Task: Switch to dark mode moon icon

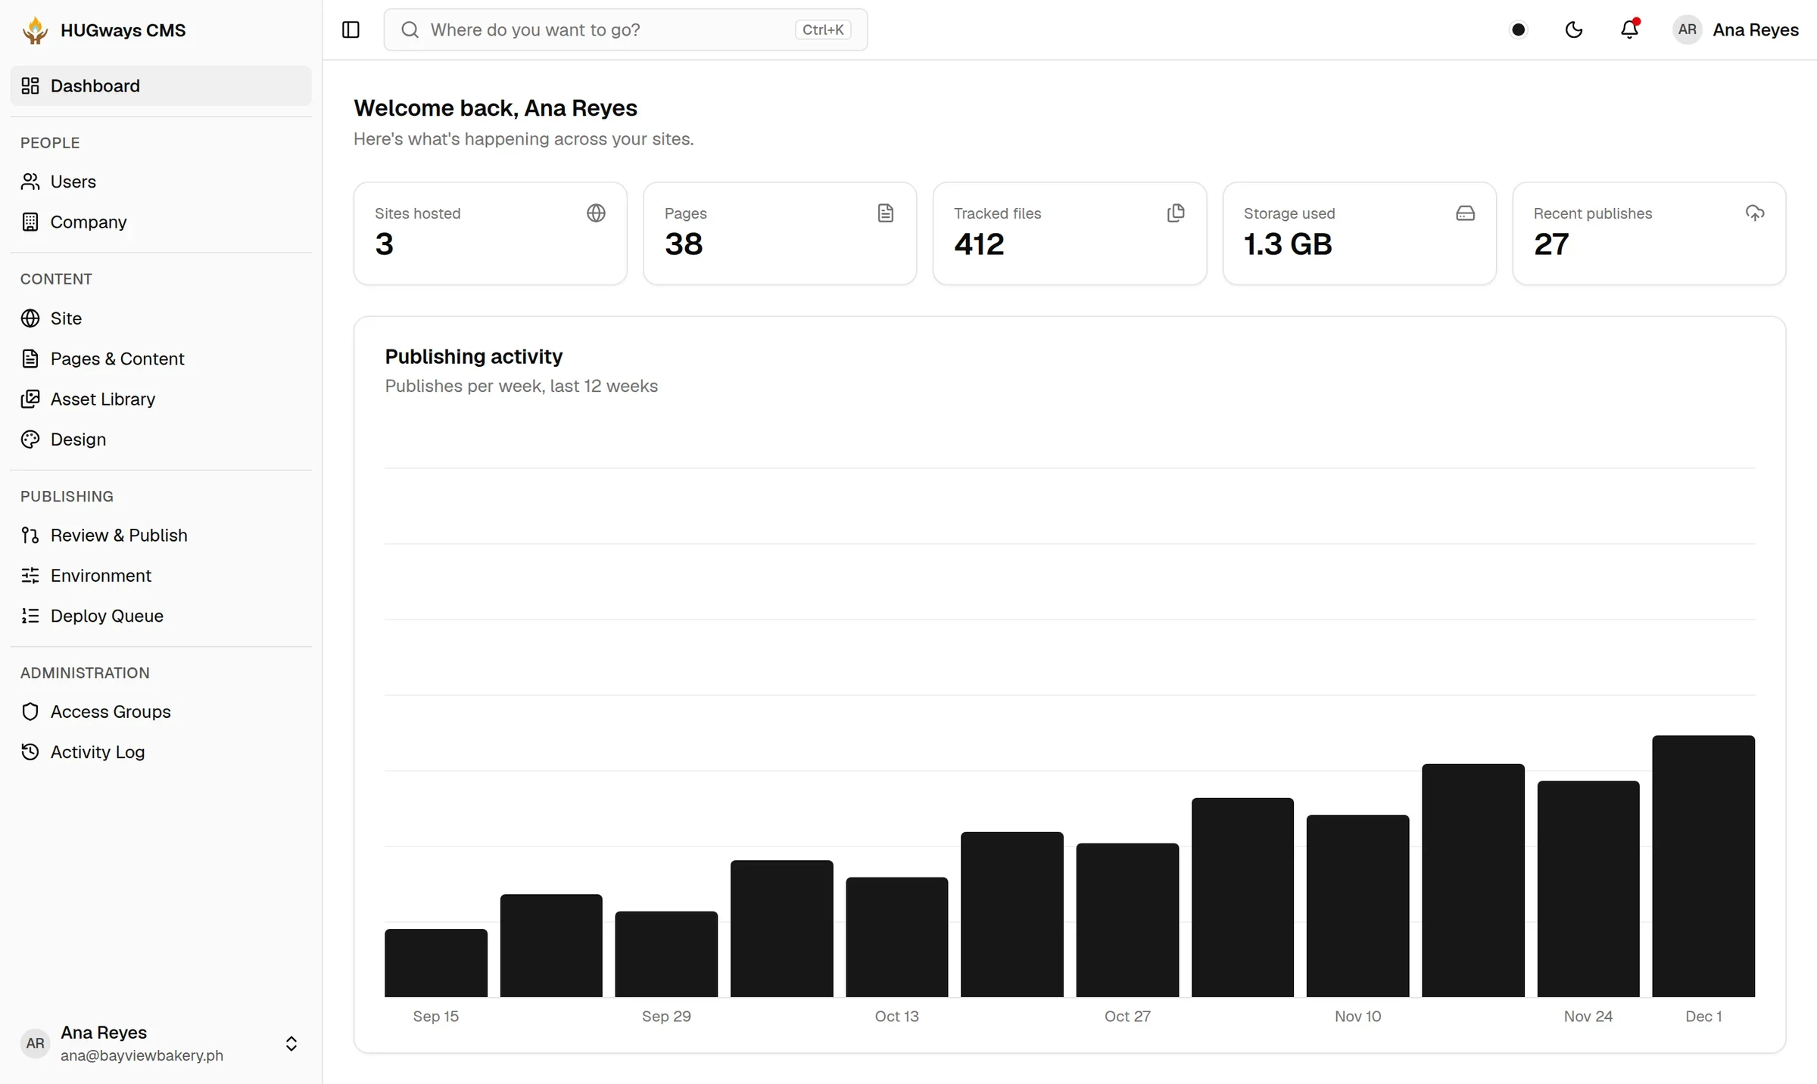Action: (1574, 30)
